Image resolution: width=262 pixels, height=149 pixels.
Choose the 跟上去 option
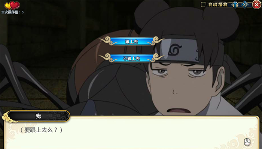click(x=131, y=41)
